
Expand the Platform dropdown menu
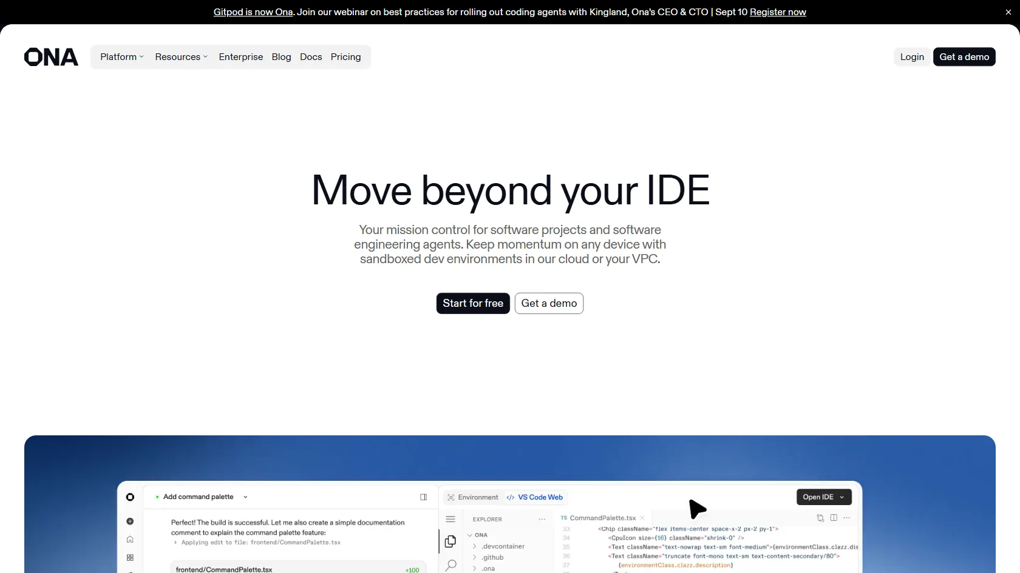pos(122,57)
